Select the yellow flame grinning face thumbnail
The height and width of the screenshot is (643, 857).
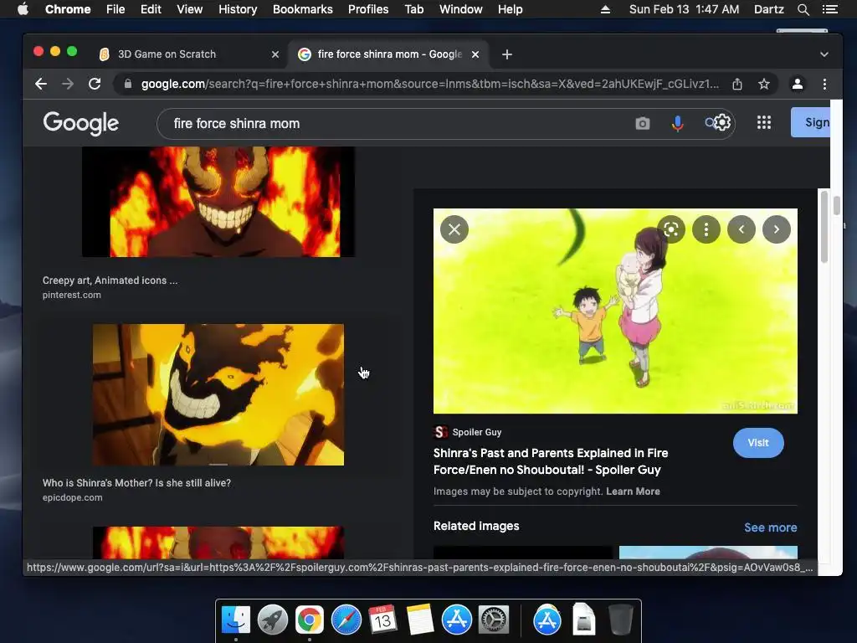click(218, 395)
